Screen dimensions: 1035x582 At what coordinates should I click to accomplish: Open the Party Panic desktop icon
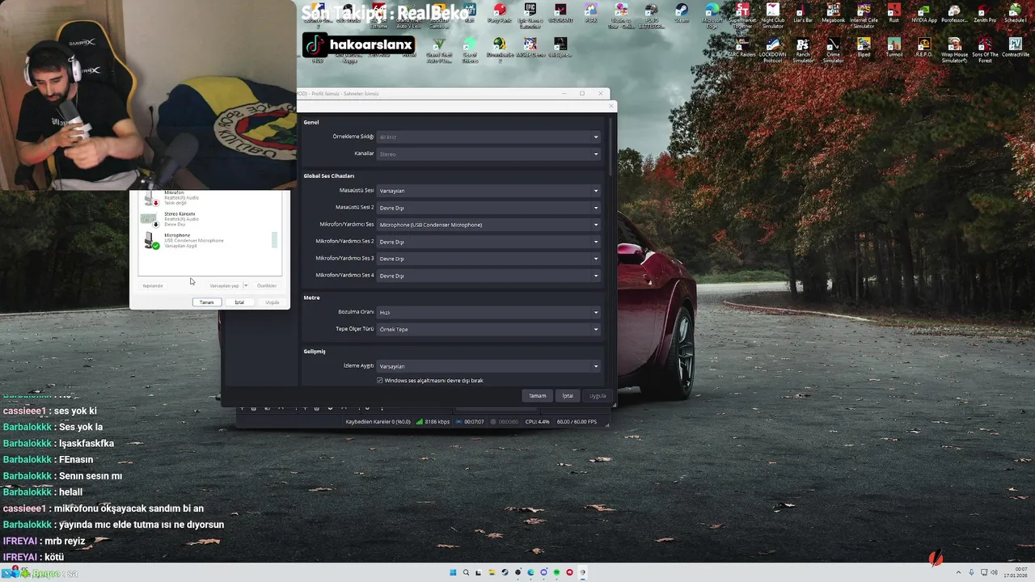tap(500, 15)
